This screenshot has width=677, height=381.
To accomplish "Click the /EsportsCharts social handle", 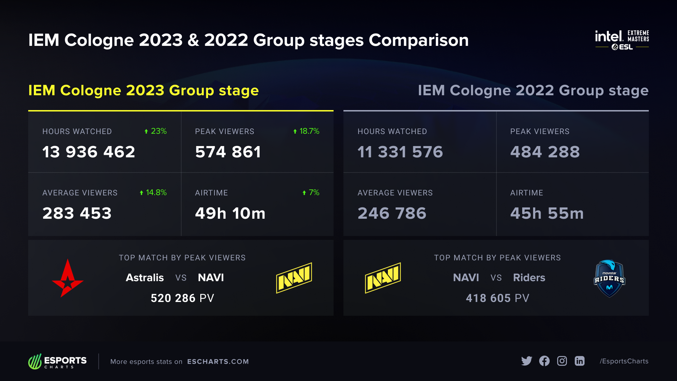I will [624, 361].
